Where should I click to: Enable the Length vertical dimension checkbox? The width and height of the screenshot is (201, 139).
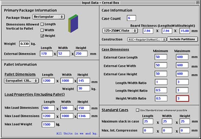(x=42, y=24)
